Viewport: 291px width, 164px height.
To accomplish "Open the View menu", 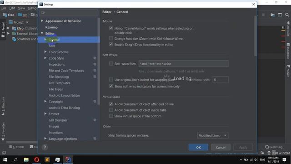I will tap(21, 8).
